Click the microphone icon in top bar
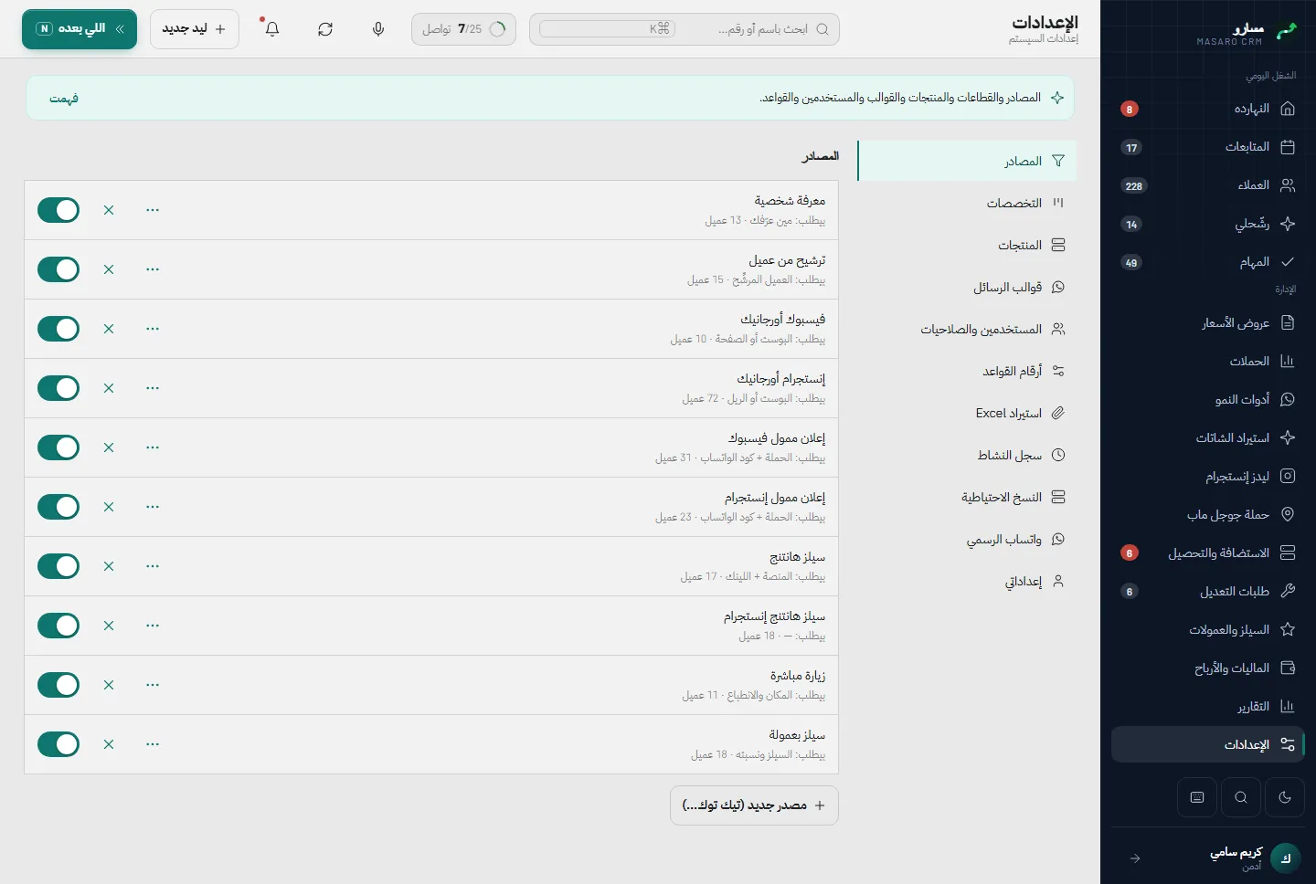The width and height of the screenshot is (1316, 884). click(378, 29)
